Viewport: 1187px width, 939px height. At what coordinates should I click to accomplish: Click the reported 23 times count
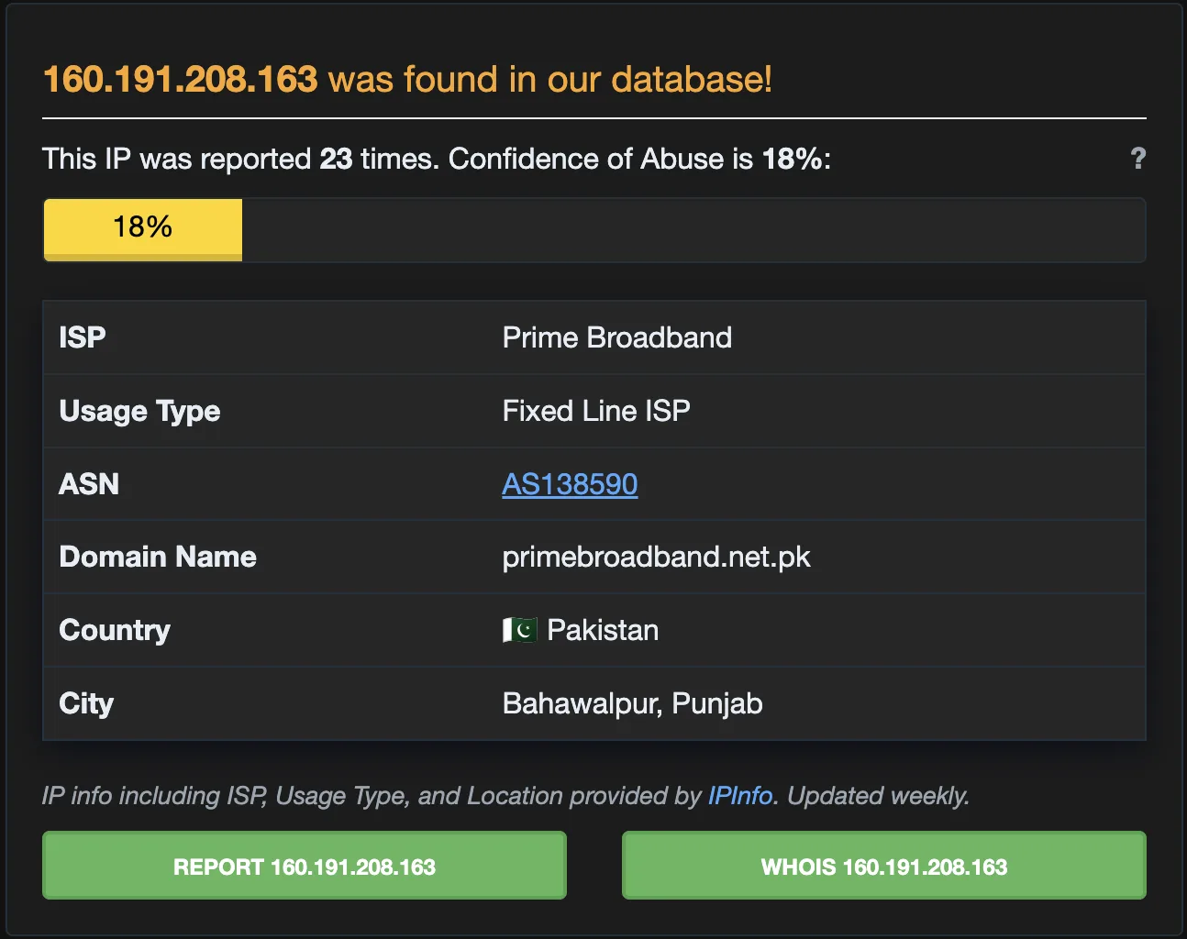point(336,159)
